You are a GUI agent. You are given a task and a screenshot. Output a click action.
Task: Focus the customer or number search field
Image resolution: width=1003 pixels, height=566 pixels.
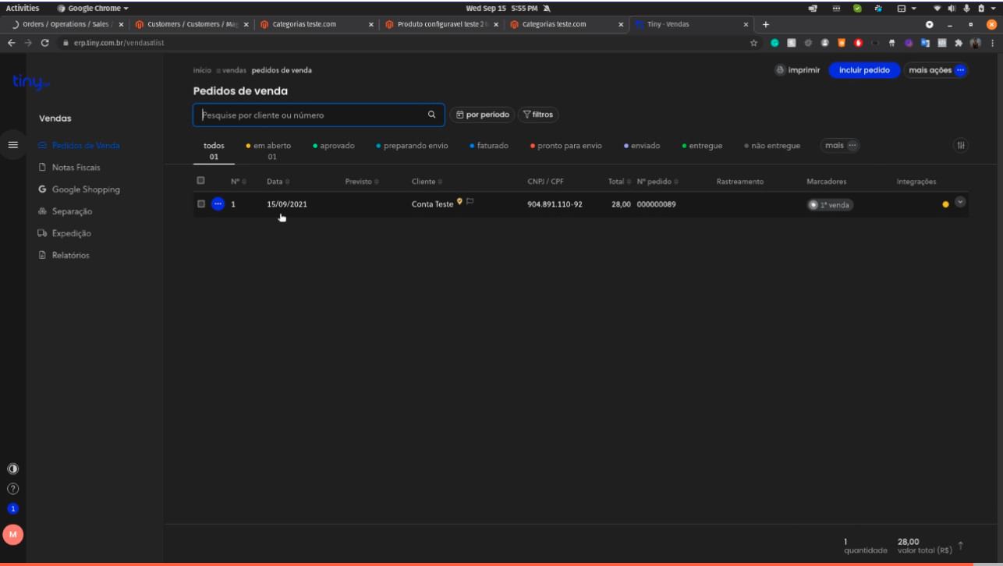pos(312,115)
